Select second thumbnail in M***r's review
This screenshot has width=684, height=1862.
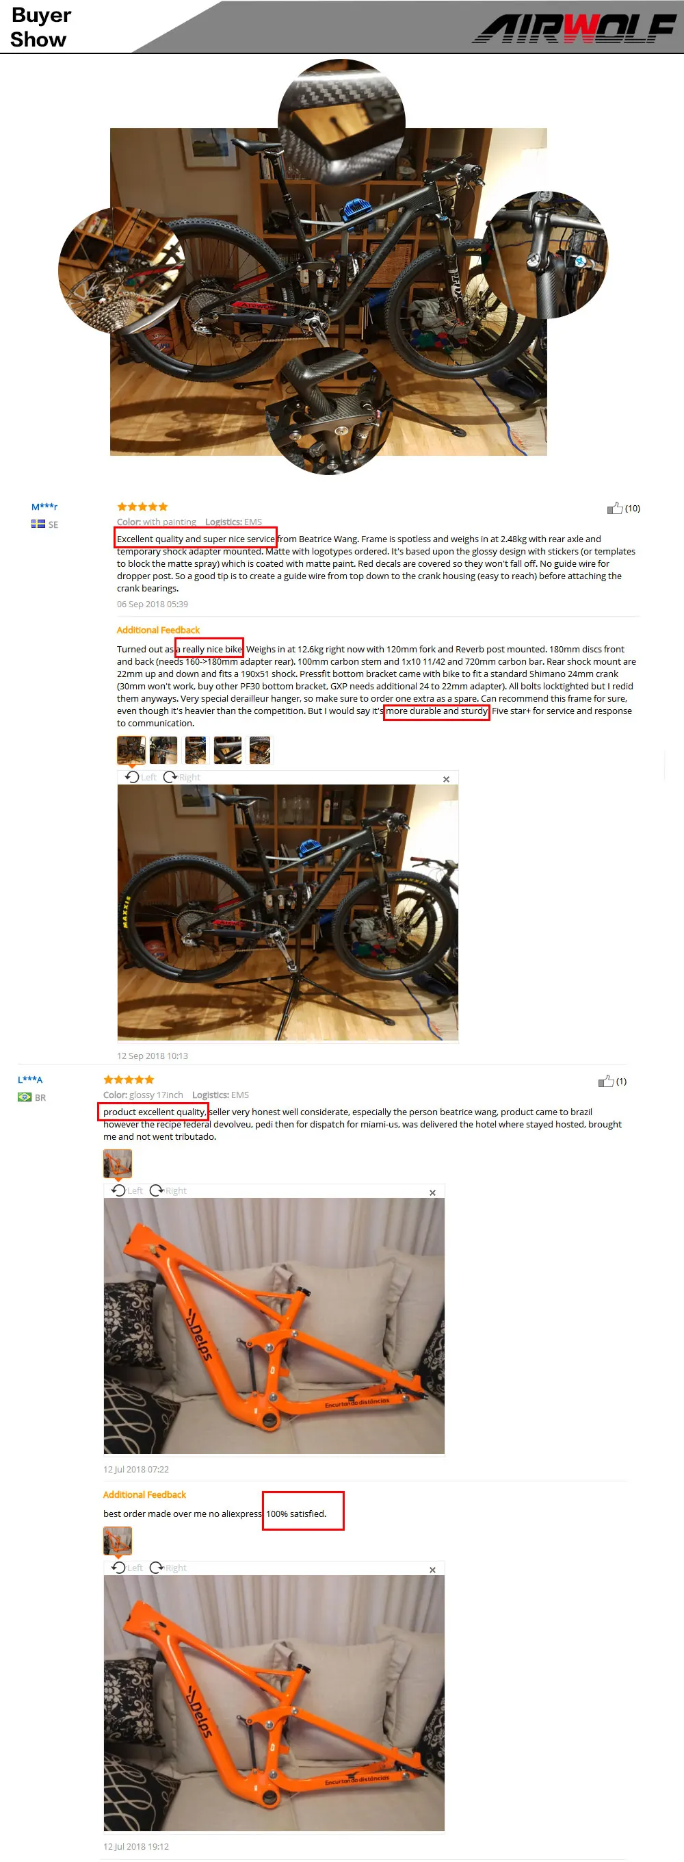coord(164,750)
